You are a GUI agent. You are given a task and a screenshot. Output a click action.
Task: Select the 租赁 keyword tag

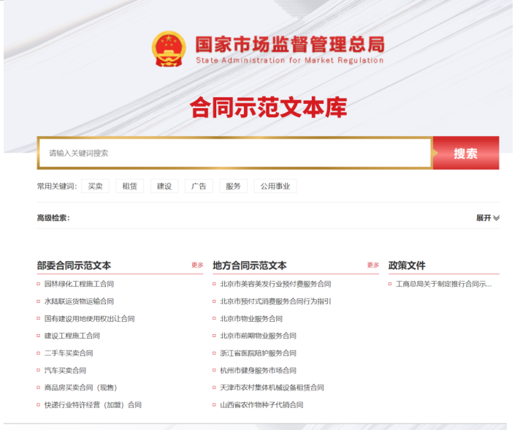point(130,186)
